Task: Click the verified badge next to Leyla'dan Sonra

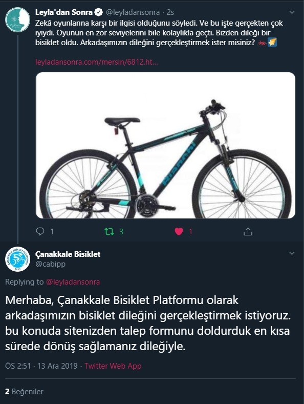Action: point(99,12)
